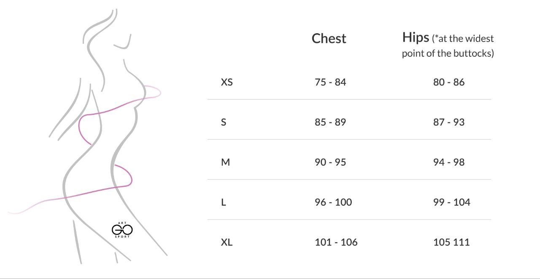Viewport: 540px width, 279px height.
Task: Select L chest value 96 - 100
Action: coord(333,202)
